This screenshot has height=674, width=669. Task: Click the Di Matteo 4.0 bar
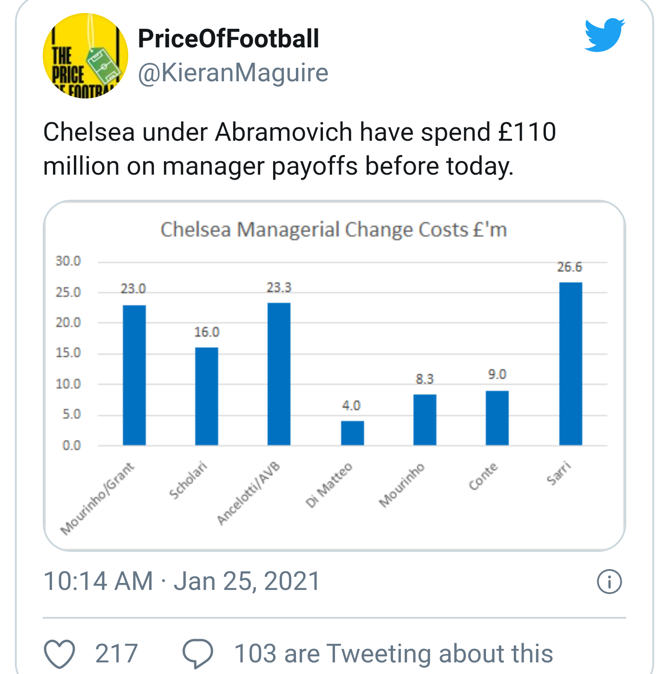pos(353,433)
